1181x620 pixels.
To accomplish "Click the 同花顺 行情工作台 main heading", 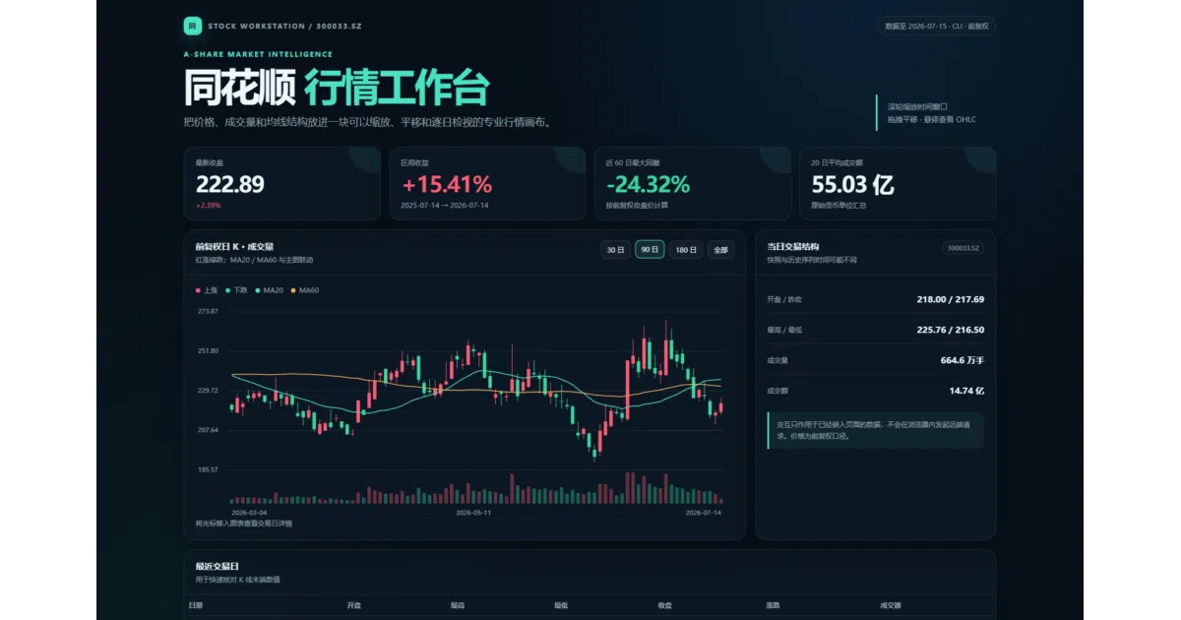I will point(336,89).
